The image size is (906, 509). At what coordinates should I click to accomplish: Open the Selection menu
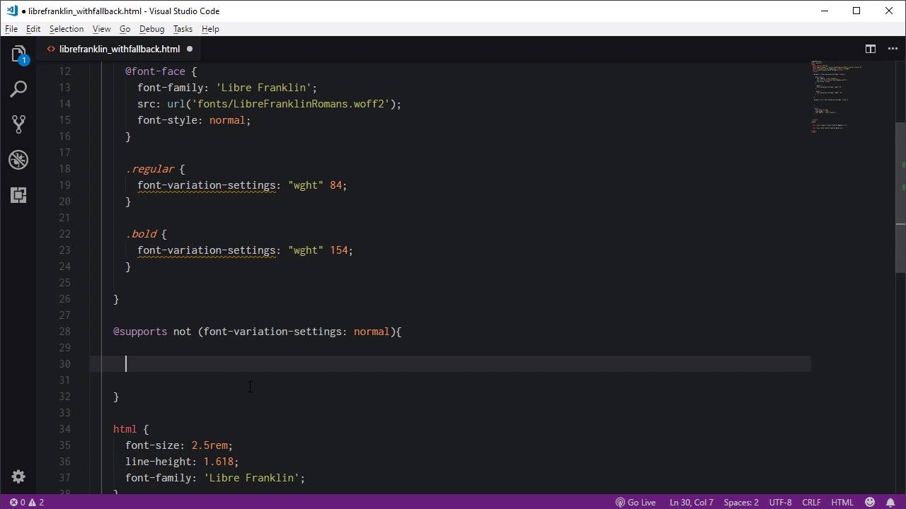(x=67, y=29)
